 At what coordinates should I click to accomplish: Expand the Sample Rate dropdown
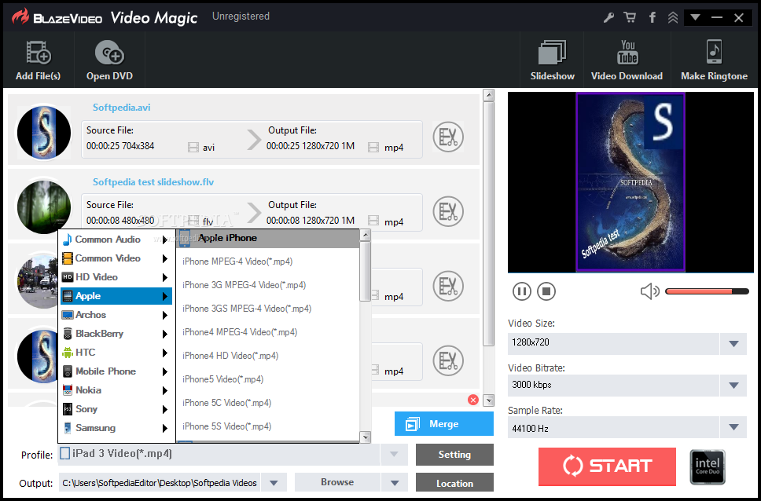click(x=733, y=428)
